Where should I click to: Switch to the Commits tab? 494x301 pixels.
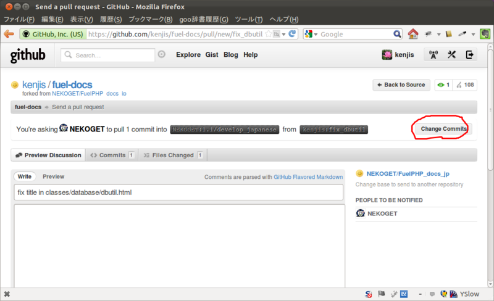coord(112,155)
